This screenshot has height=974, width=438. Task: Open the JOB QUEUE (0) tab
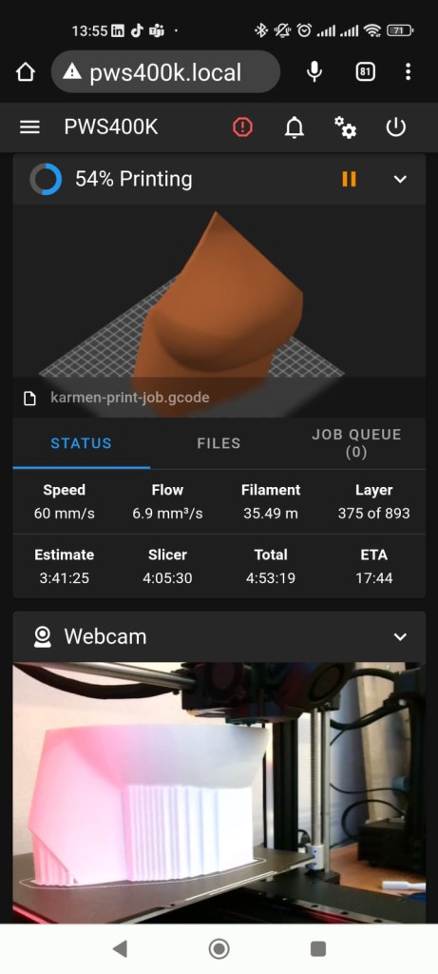pyautogui.click(x=356, y=443)
